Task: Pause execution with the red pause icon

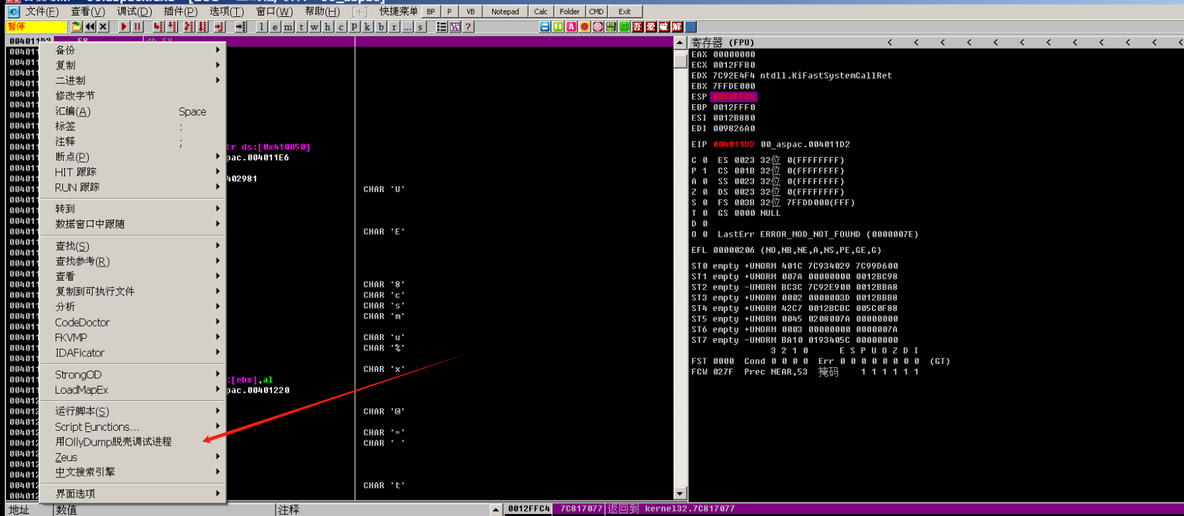Action: point(137,26)
